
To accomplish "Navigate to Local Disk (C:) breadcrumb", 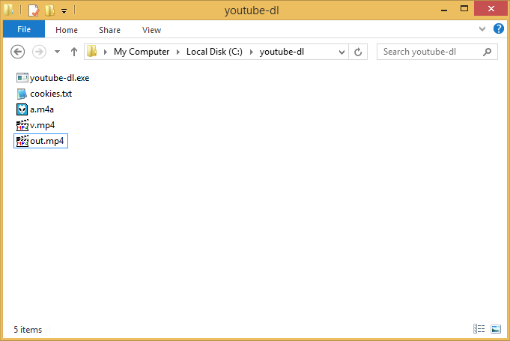I will (x=214, y=52).
